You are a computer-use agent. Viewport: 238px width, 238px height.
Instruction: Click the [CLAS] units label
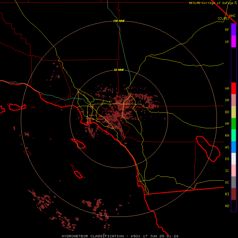(x=223, y=18)
